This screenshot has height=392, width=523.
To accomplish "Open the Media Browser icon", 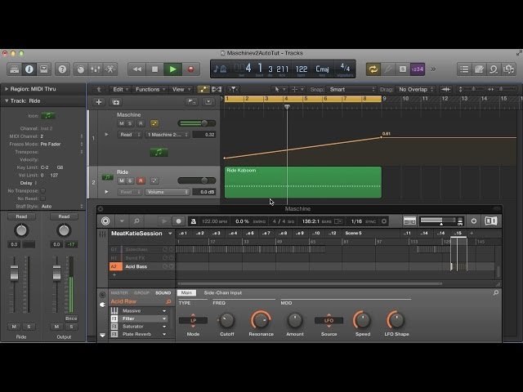I will (508, 69).
